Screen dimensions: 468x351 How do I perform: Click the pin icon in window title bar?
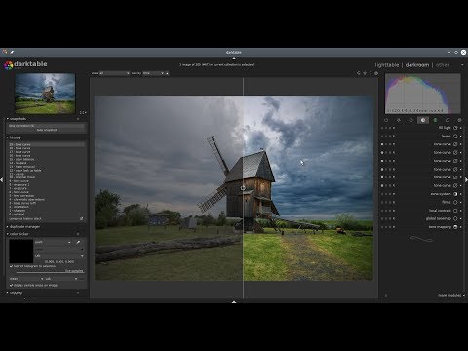click(x=12, y=52)
